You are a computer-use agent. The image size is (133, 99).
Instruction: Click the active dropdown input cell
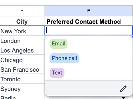89,31
